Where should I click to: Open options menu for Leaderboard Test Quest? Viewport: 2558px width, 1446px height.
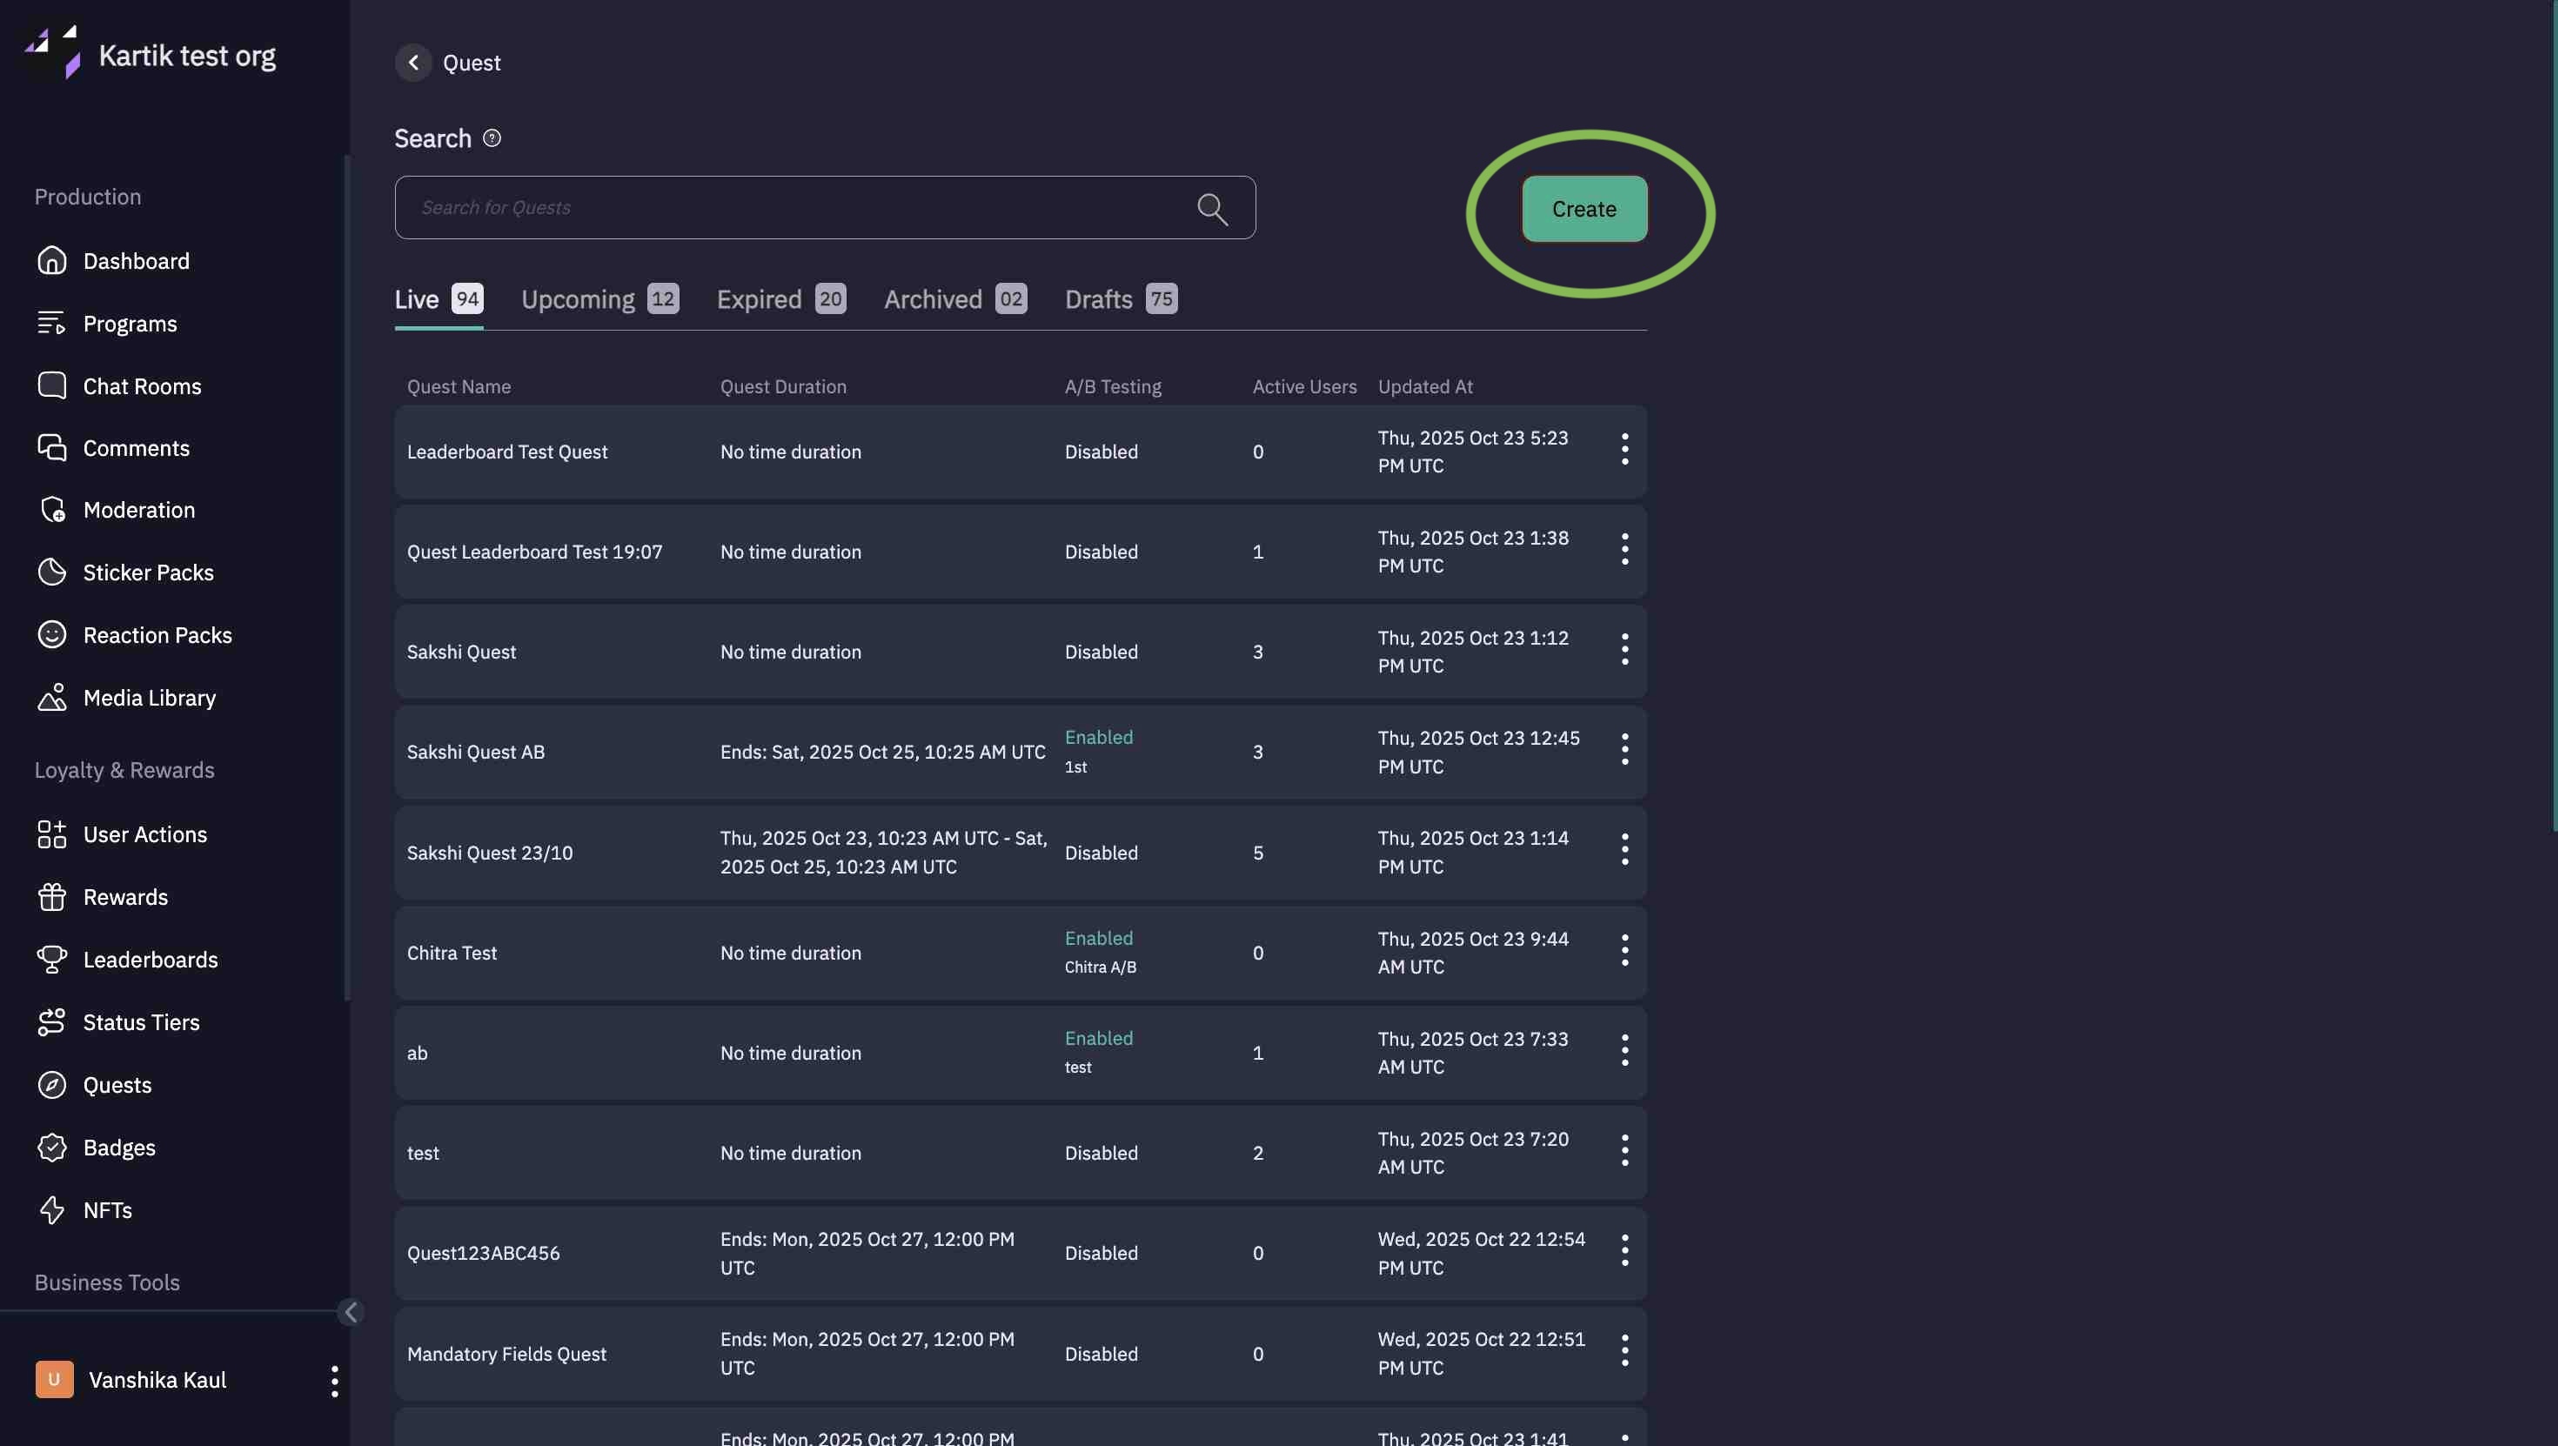click(x=1624, y=450)
